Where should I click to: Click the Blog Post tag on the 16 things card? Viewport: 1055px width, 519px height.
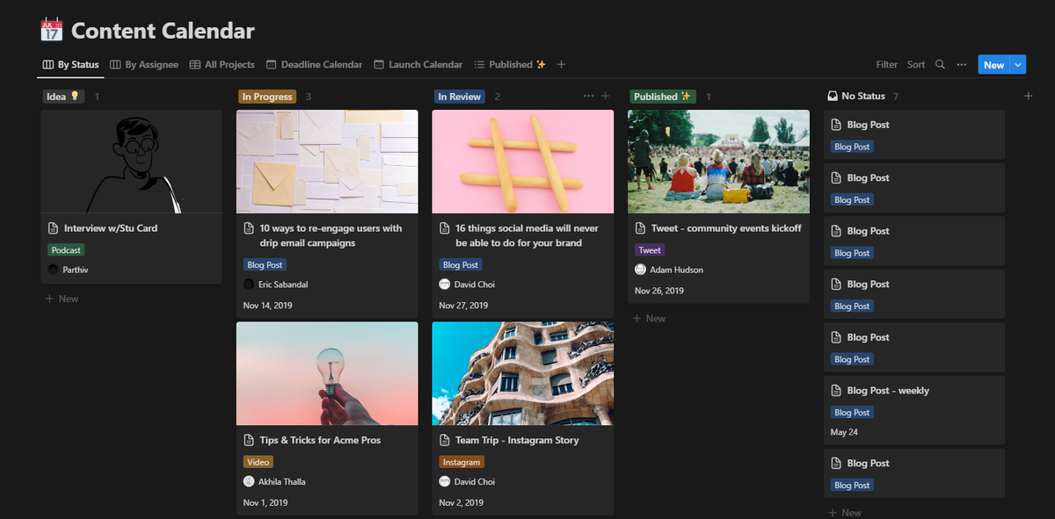(461, 265)
